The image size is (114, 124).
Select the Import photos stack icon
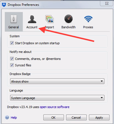[50, 19]
